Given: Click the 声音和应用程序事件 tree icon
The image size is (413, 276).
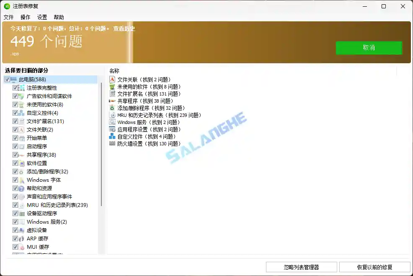Looking at the screenshot, I should pos(22,197).
